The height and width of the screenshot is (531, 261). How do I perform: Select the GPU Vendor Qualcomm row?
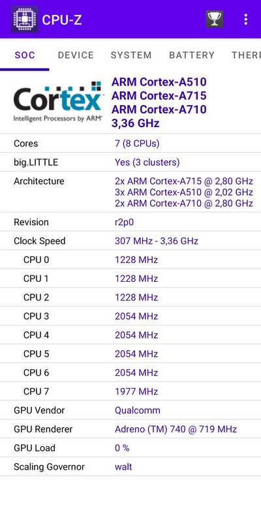[130, 410]
